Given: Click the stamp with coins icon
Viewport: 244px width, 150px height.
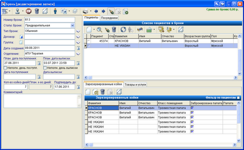Looking at the screenshot, I should point(169,29).
